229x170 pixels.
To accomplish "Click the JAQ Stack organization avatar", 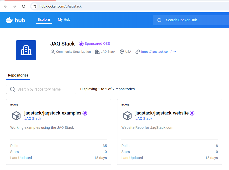I will coord(26,50).
